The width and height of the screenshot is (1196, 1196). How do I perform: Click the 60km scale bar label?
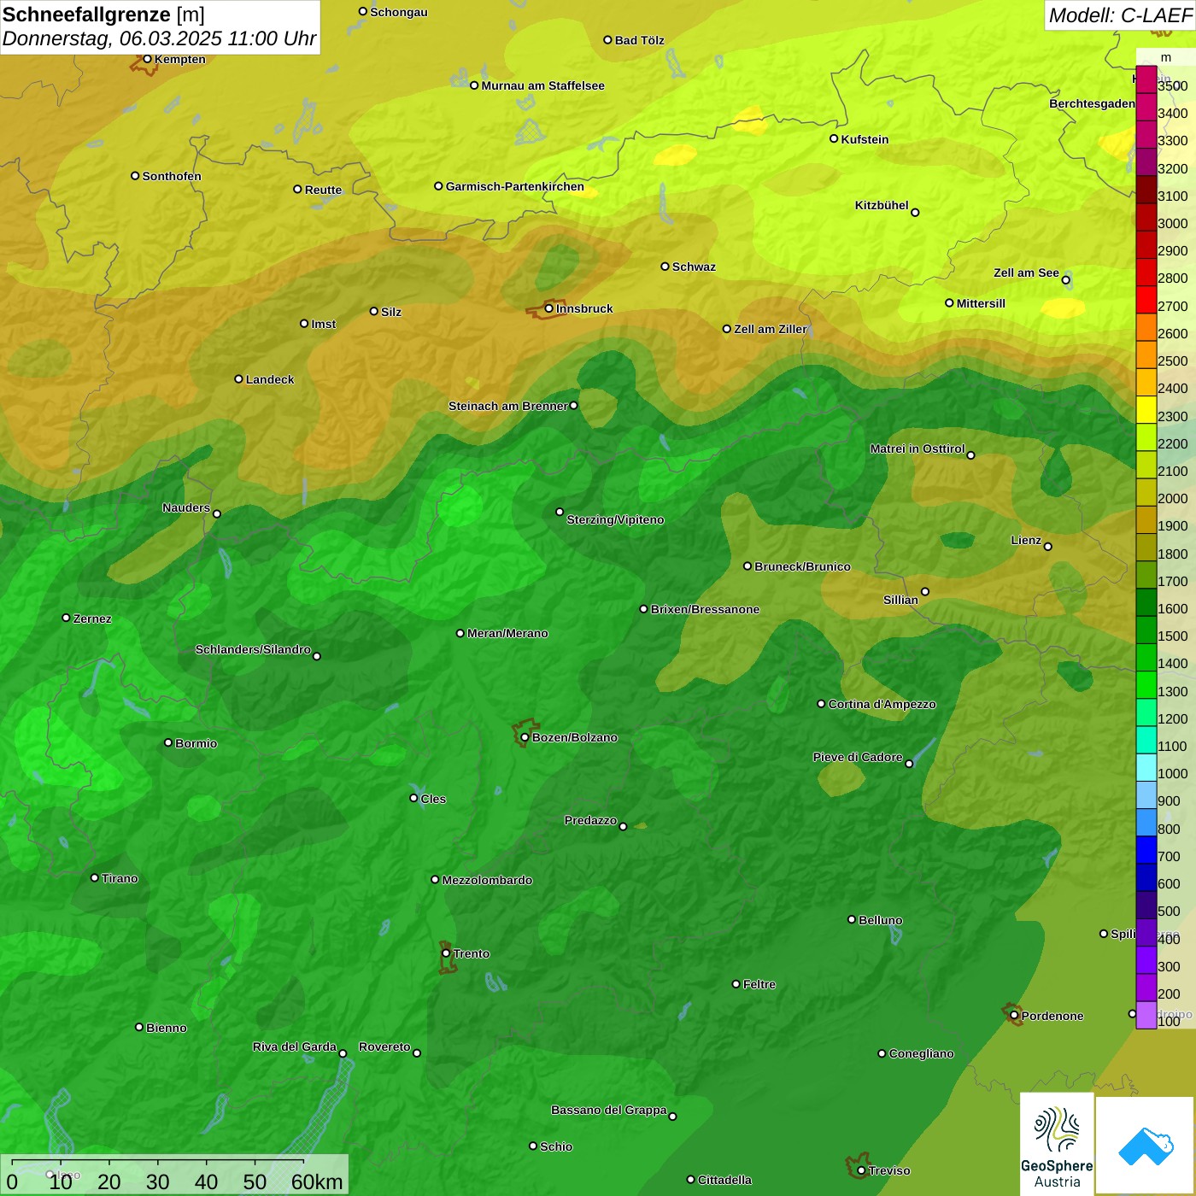(x=317, y=1181)
